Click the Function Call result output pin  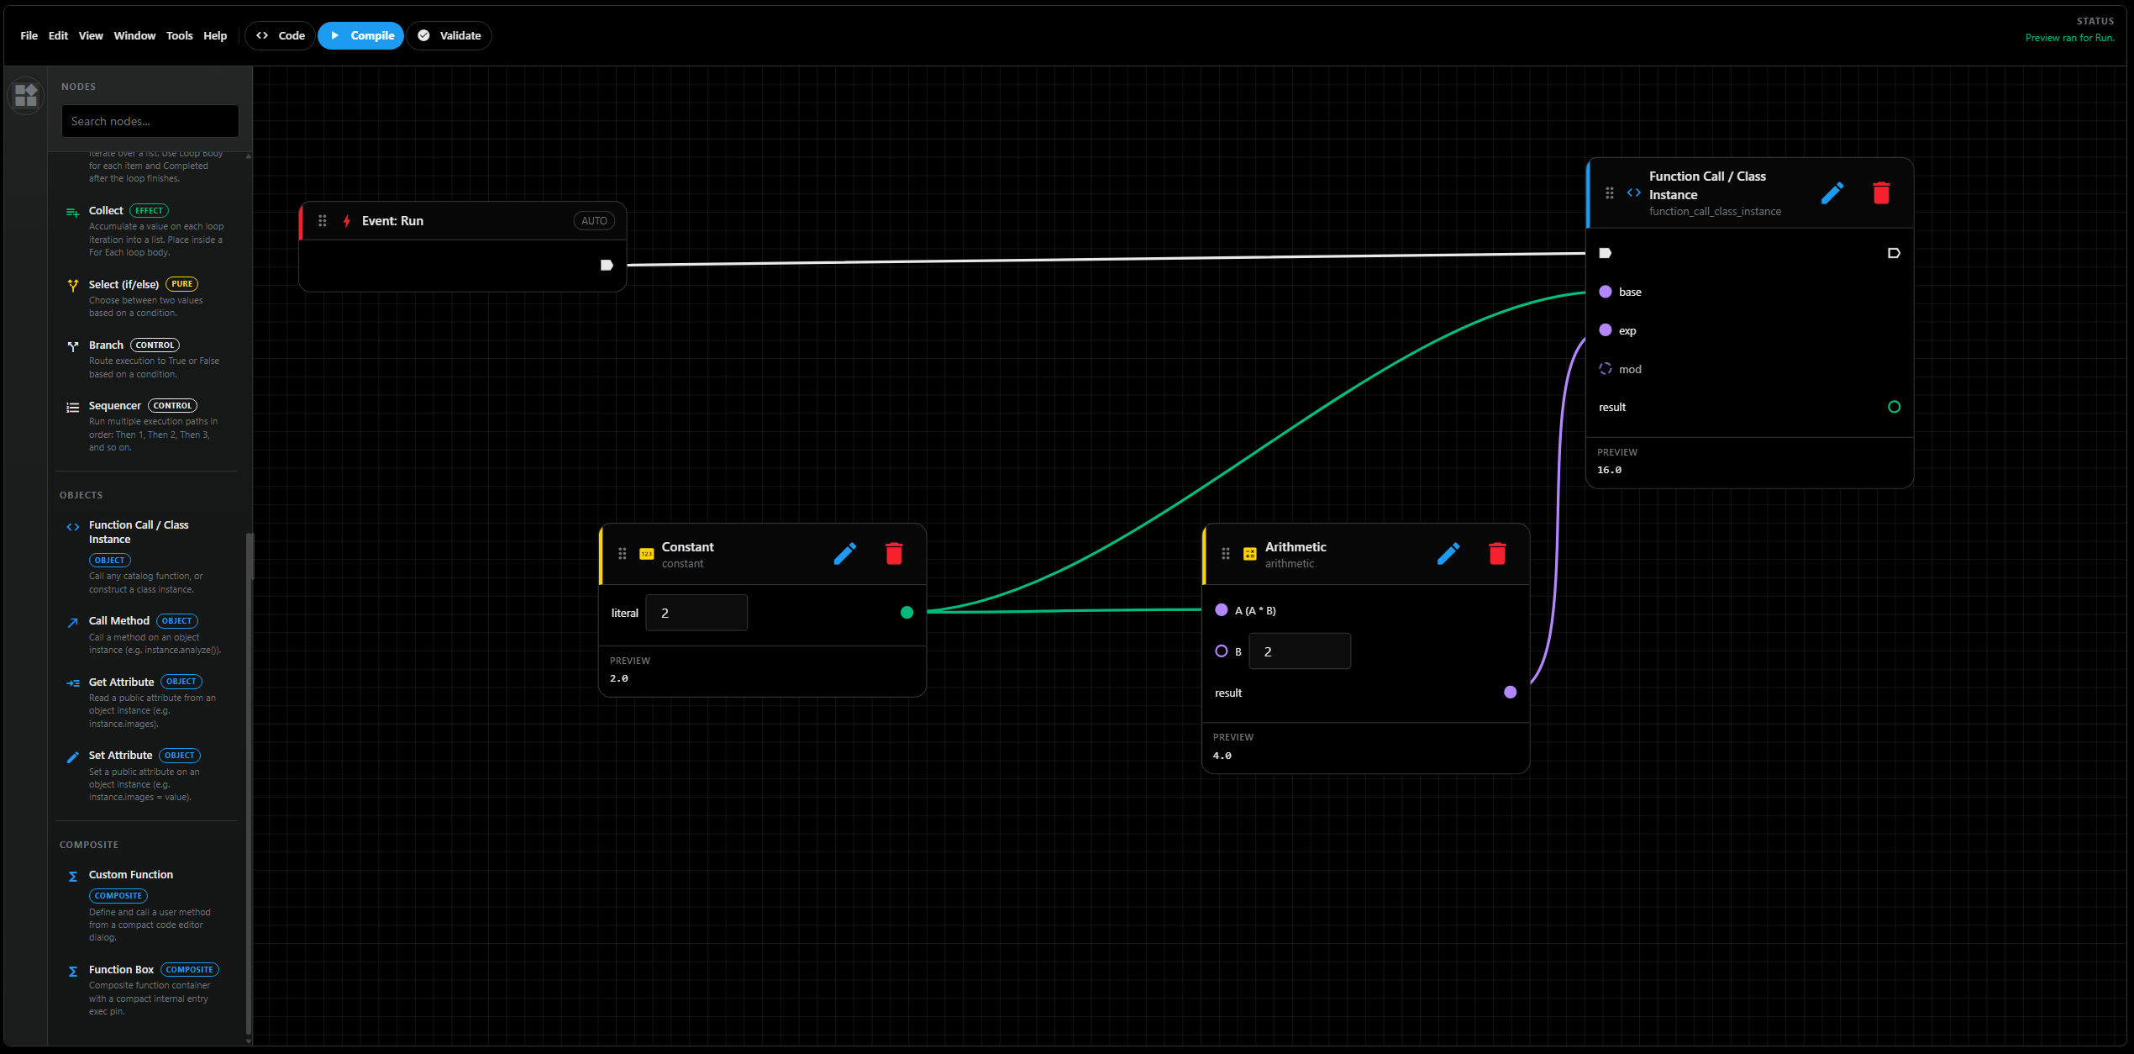click(1894, 407)
